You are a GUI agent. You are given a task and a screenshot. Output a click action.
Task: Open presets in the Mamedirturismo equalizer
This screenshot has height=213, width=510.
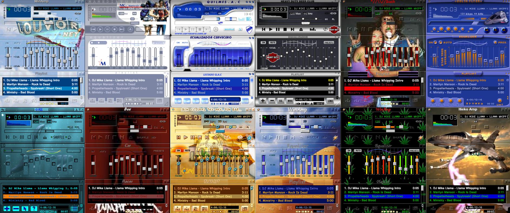159,43
